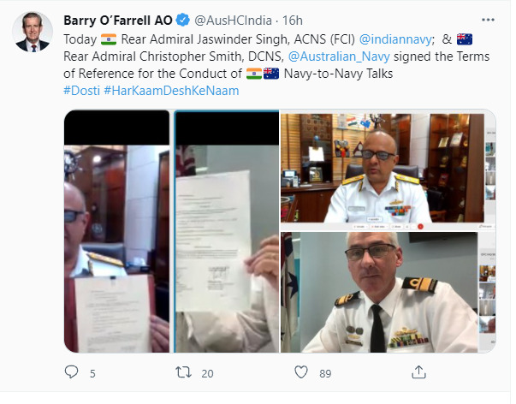The height and width of the screenshot is (404, 516).
Task: Open first photo of officer holding document
Action: (116, 231)
